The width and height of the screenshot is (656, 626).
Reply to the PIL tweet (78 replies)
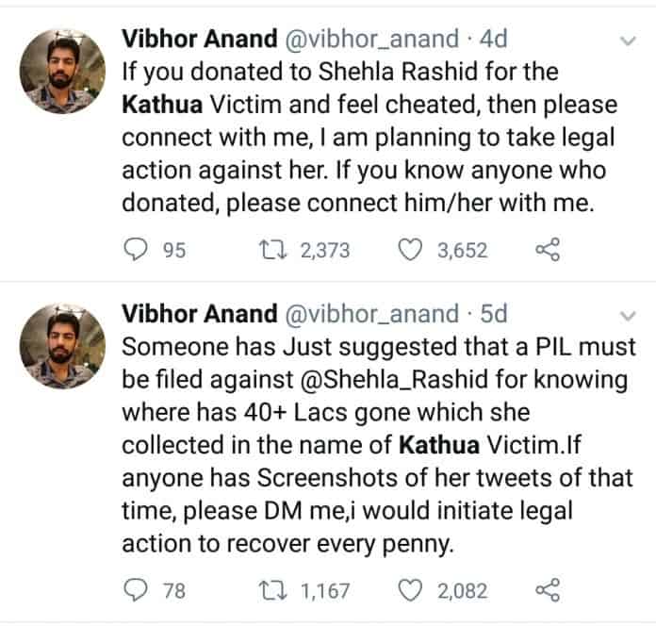pos(137,591)
